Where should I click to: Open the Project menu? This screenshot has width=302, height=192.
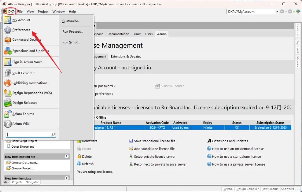click(x=43, y=11)
